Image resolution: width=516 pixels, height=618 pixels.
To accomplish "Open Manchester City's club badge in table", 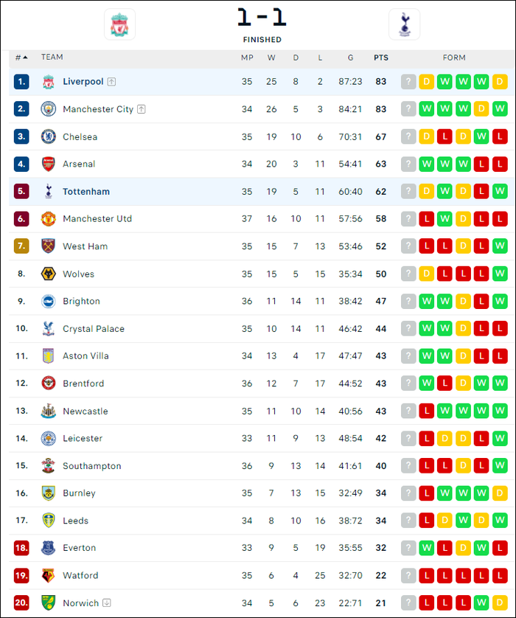I will coord(49,109).
